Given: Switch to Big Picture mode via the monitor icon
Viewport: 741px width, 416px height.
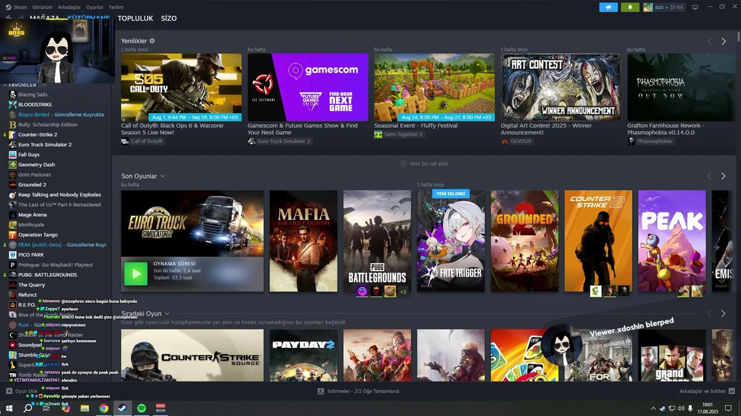Looking at the screenshot, I should pos(695,7).
